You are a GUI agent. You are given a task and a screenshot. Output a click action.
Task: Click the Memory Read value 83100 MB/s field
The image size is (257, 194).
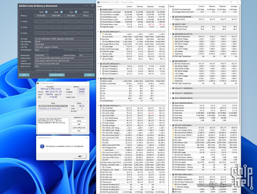point(41,16)
